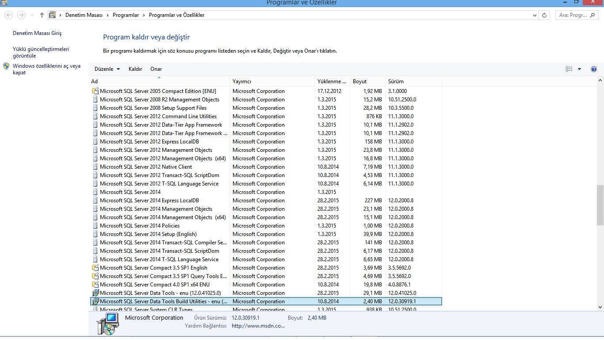The width and height of the screenshot is (604, 340).
Task: Change view with the view icon
Action: pyautogui.click(x=569, y=69)
